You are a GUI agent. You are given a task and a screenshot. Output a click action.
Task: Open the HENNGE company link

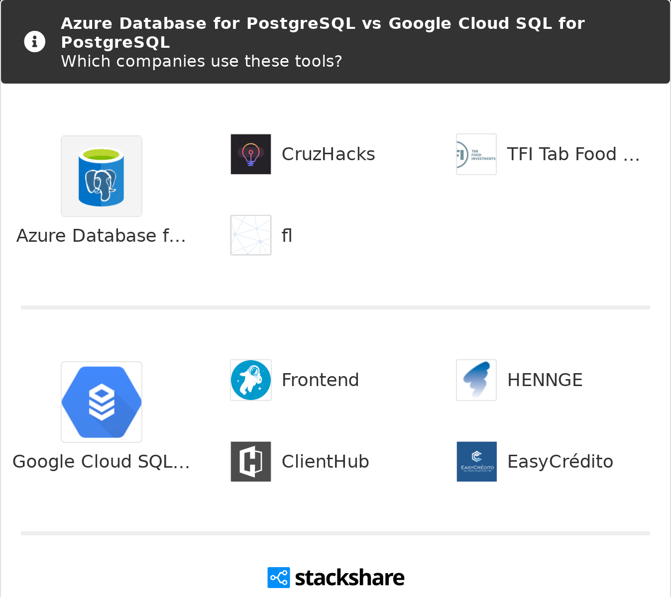coord(545,380)
